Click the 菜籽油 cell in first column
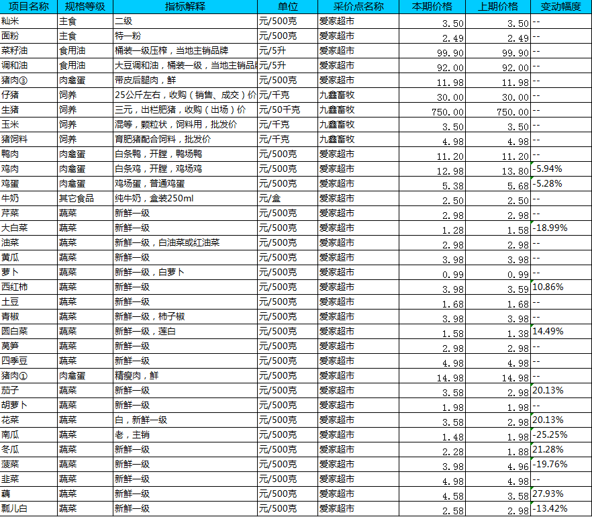 click(x=28, y=51)
